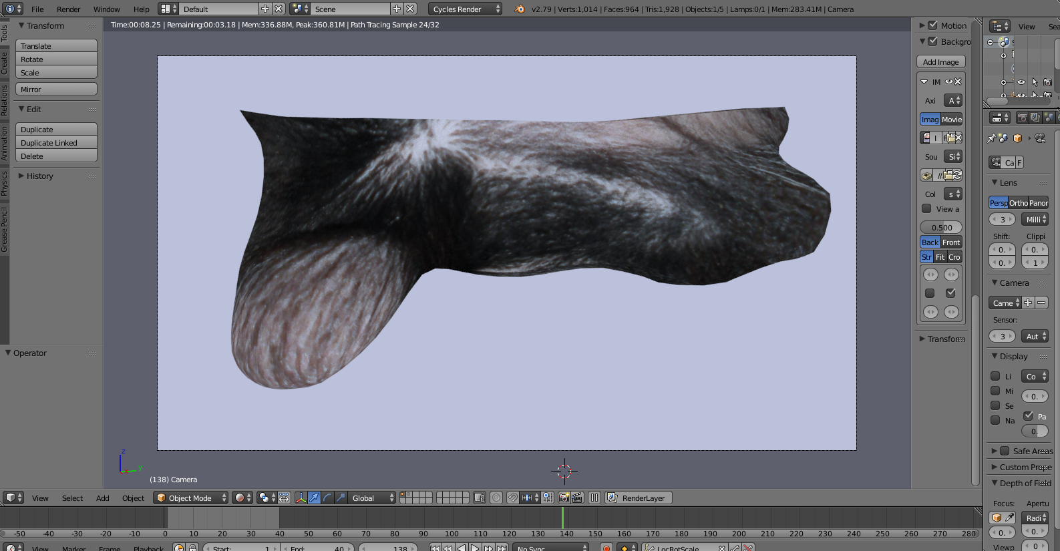The width and height of the screenshot is (1060, 551).
Task: Open the Object Mode dropdown
Action: click(x=191, y=498)
